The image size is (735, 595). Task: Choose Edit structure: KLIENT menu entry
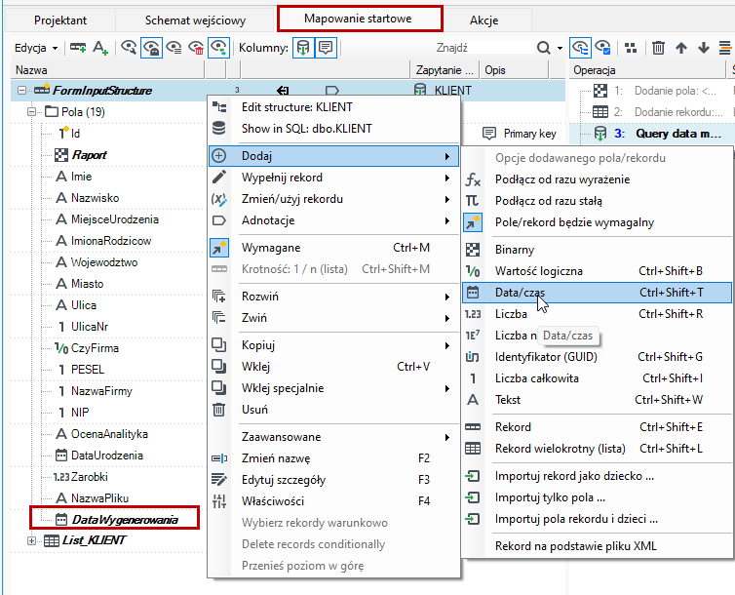pos(296,107)
